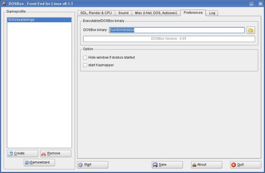This screenshot has width=265, height=173.
Task: Create a new game profile
Action: tap(22, 153)
